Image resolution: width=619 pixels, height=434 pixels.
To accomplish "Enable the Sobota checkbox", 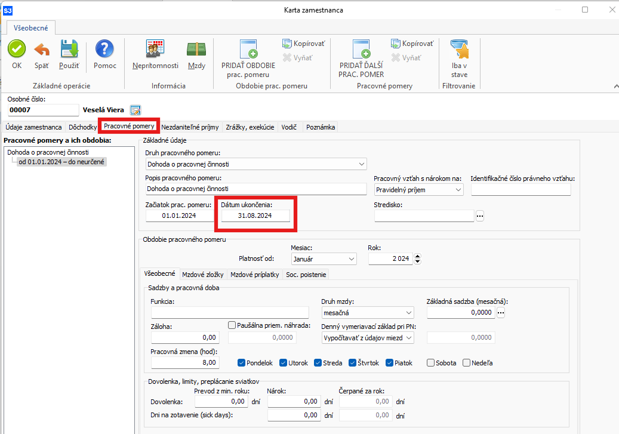I will [431, 362].
